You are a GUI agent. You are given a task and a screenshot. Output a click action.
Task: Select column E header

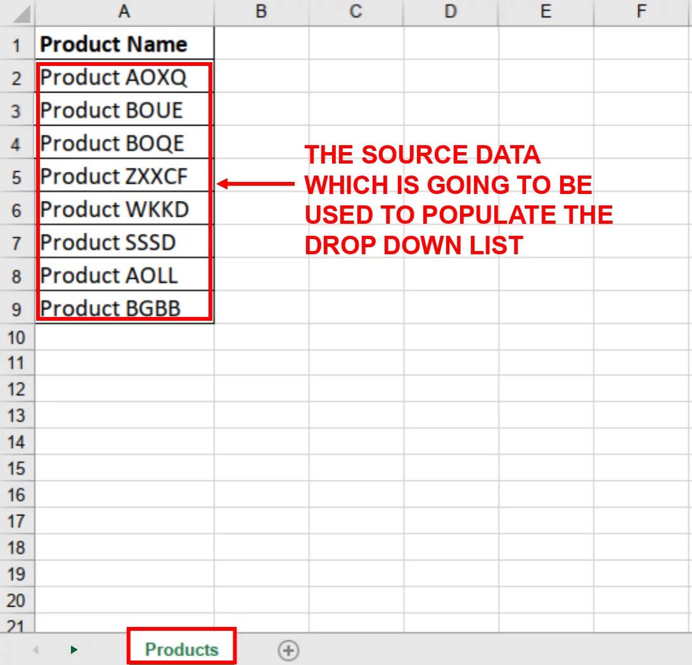[546, 11]
